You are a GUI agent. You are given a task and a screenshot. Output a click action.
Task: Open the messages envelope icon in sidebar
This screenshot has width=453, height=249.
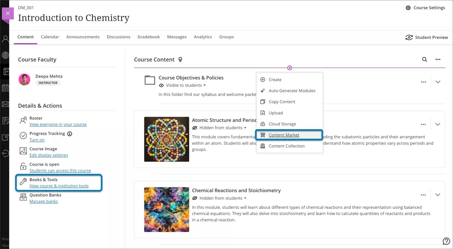click(5, 104)
